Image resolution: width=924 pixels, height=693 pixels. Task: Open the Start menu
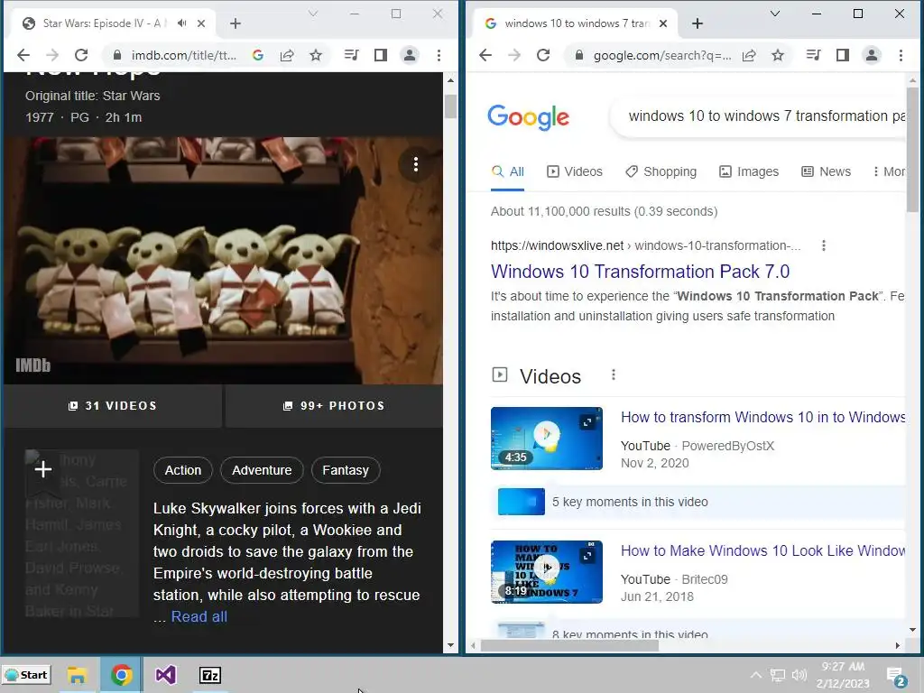point(26,675)
